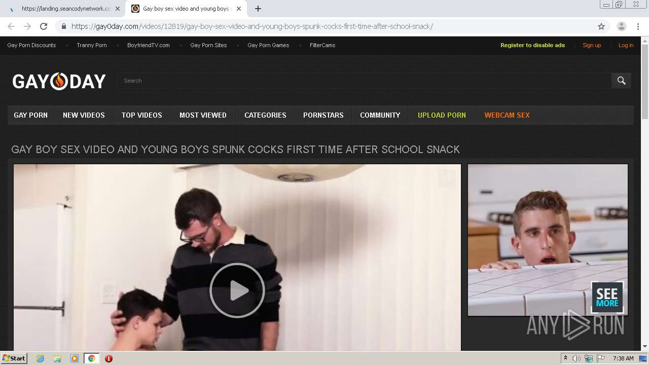
Task: Open the MOST VIEWED nav item
Action: tap(203, 115)
